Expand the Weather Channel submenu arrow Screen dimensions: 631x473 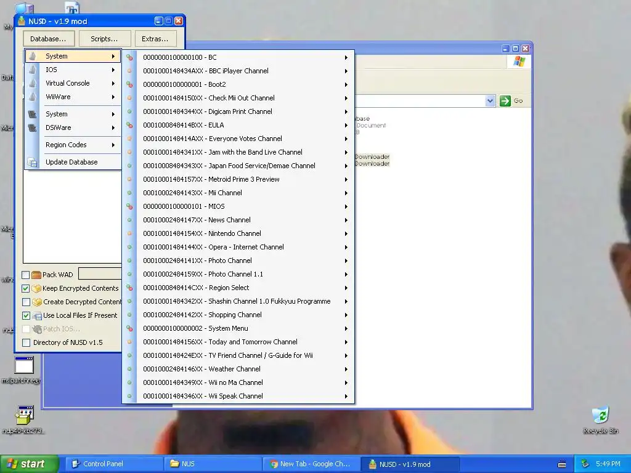click(x=346, y=370)
